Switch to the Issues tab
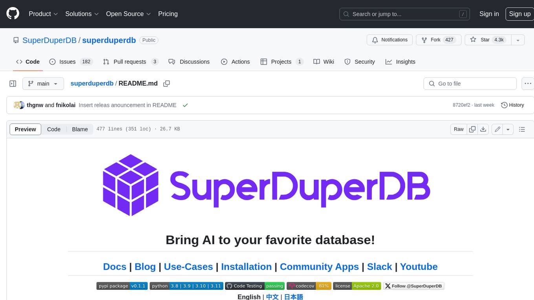The height and width of the screenshot is (300, 534). pyautogui.click(x=71, y=62)
